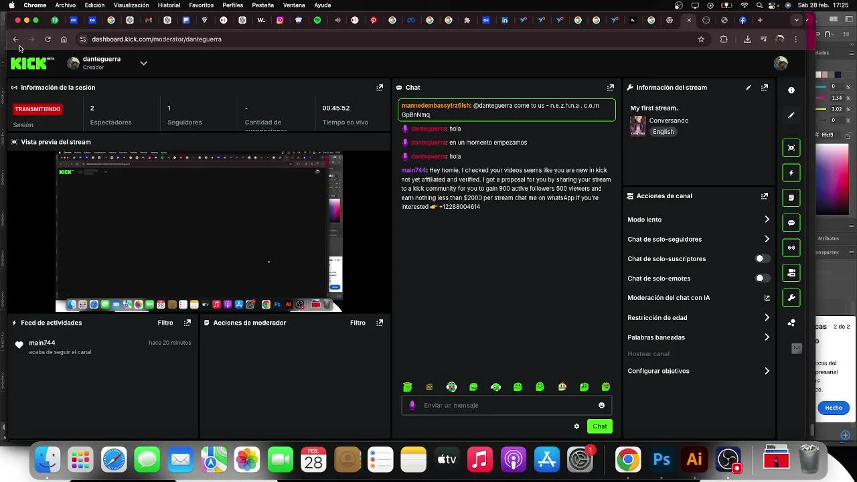The image size is (857, 482).
Task: Click mannedembassyirz6ish username in chat
Action: tap(437, 106)
